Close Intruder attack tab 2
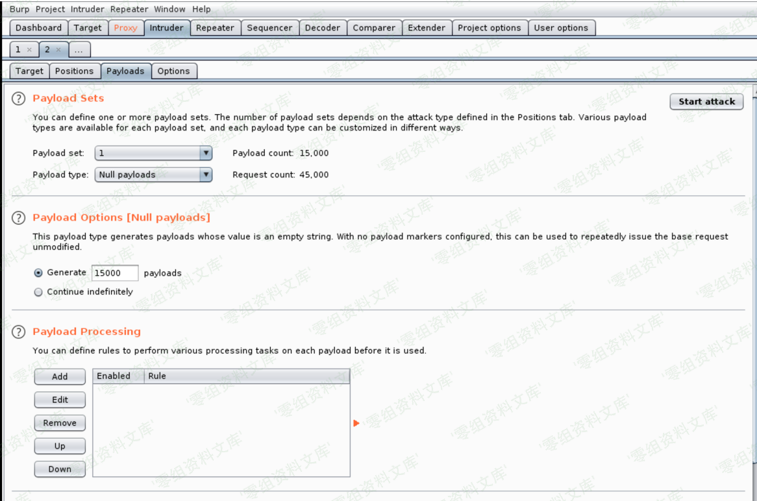The height and width of the screenshot is (501, 757). 58,50
